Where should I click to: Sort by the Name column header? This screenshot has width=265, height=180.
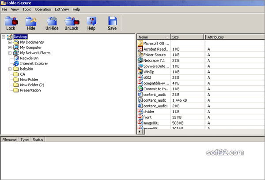coord(153,37)
